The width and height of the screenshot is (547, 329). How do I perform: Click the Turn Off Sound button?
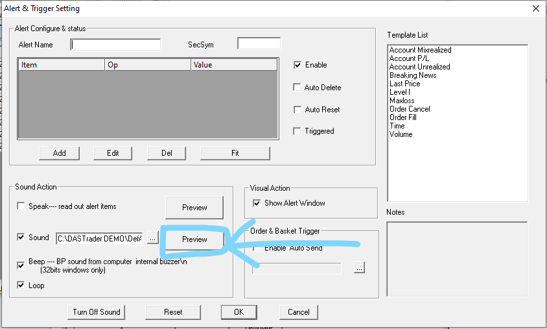[96, 312]
